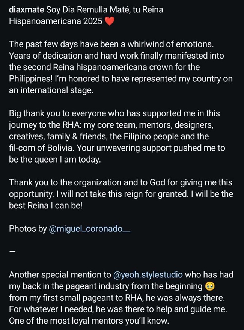Click the 'best Reina I can be!' line

tap(45, 206)
